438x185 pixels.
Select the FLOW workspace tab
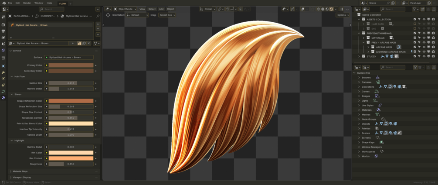click(x=63, y=3)
